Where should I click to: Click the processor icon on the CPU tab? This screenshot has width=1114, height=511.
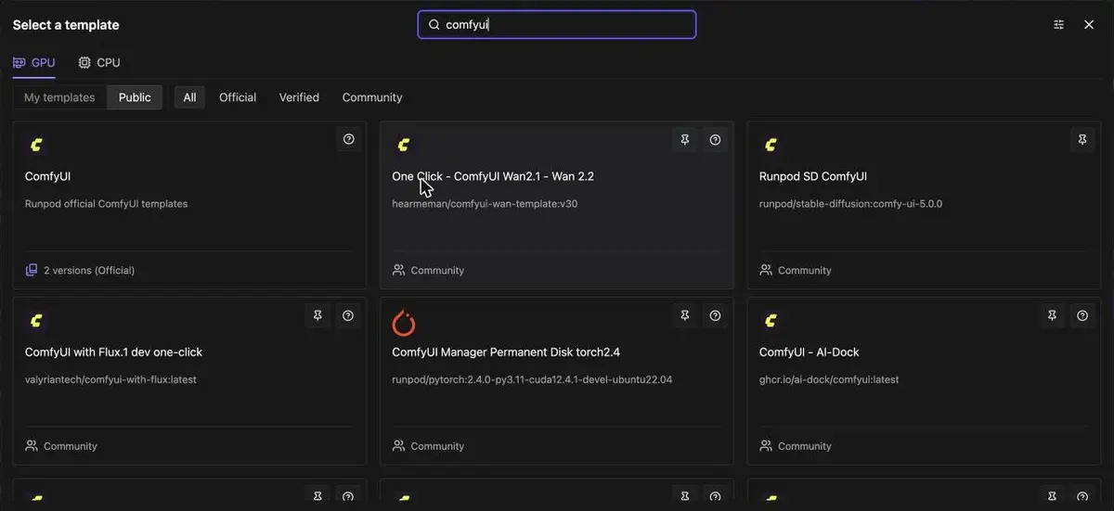[x=84, y=63]
